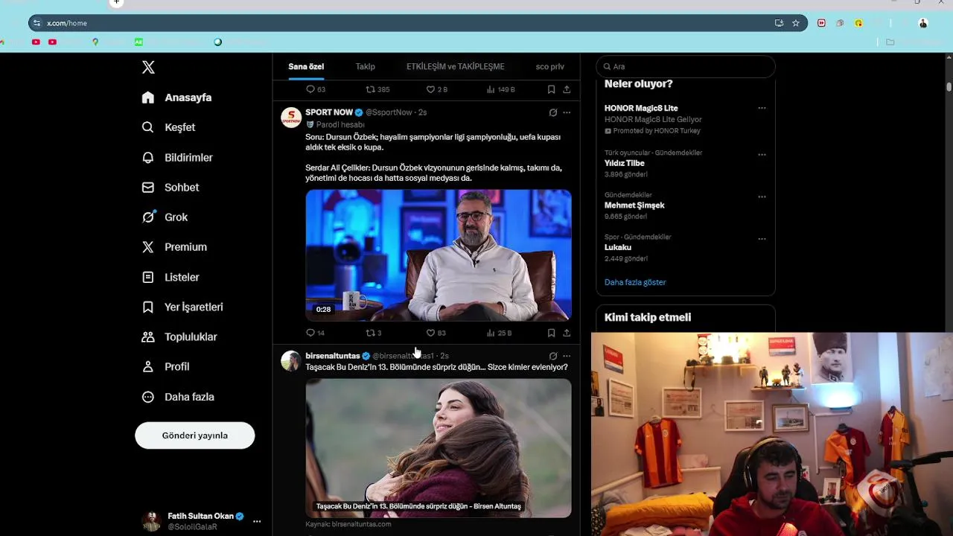The height and width of the screenshot is (536, 953).
Task: Open Profil page
Action: click(x=166, y=367)
